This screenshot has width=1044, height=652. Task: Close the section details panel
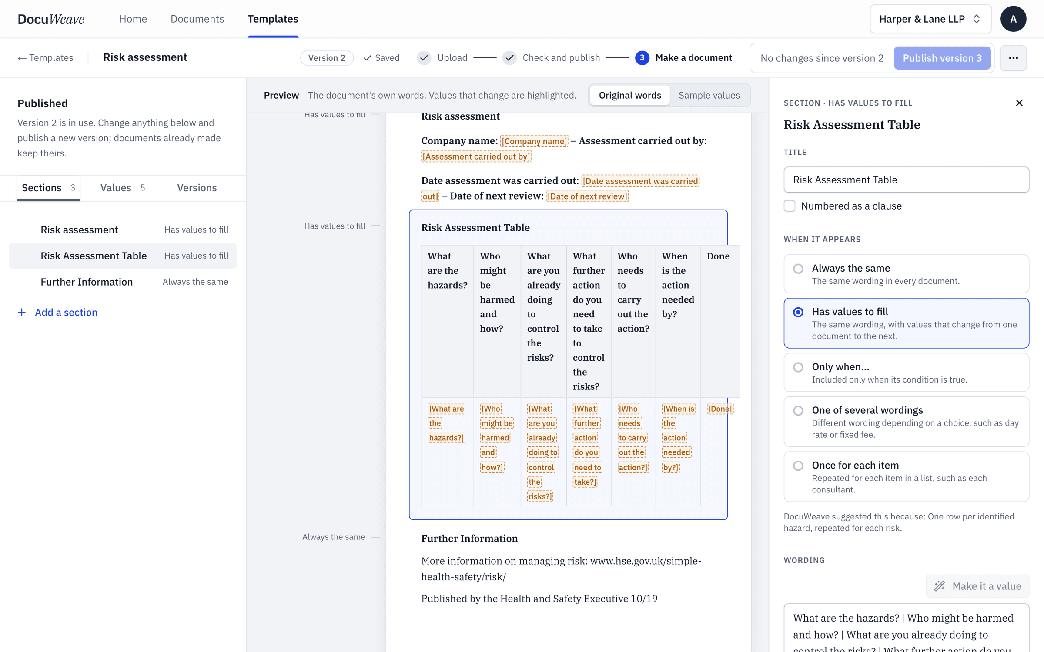pyautogui.click(x=1019, y=103)
